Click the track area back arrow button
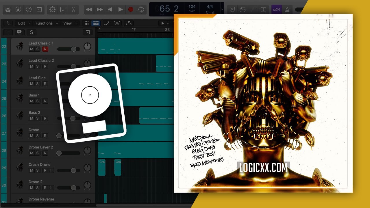 [x=8, y=23]
